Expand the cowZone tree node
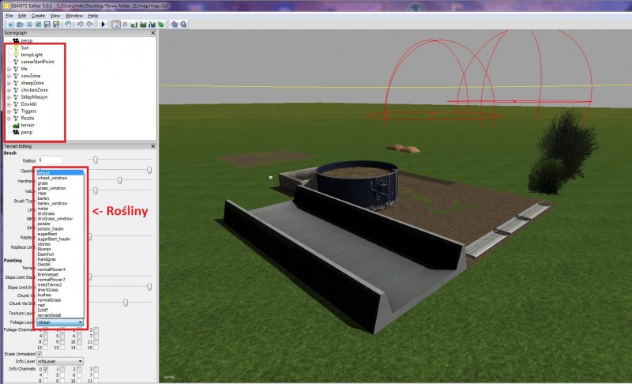The height and width of the screenshot is (384, 632). pyautogui.click(x=9, y=76)
